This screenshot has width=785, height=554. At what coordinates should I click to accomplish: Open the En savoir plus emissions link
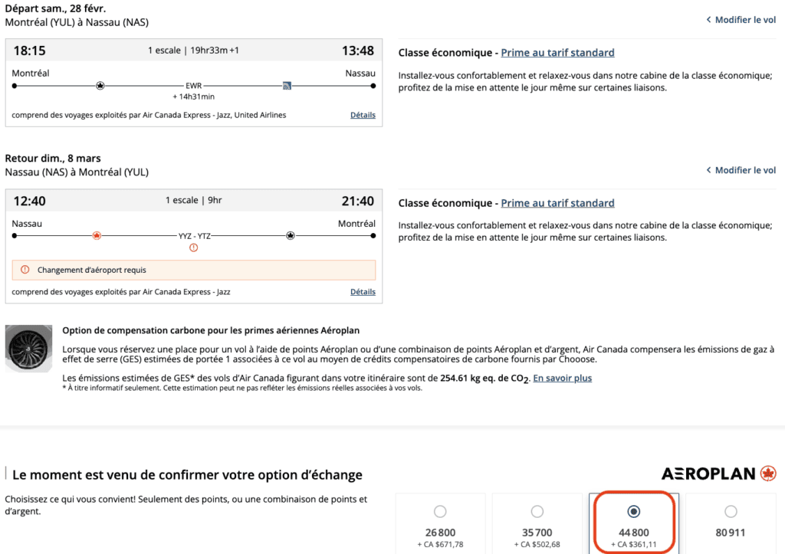tap(562, 378)
